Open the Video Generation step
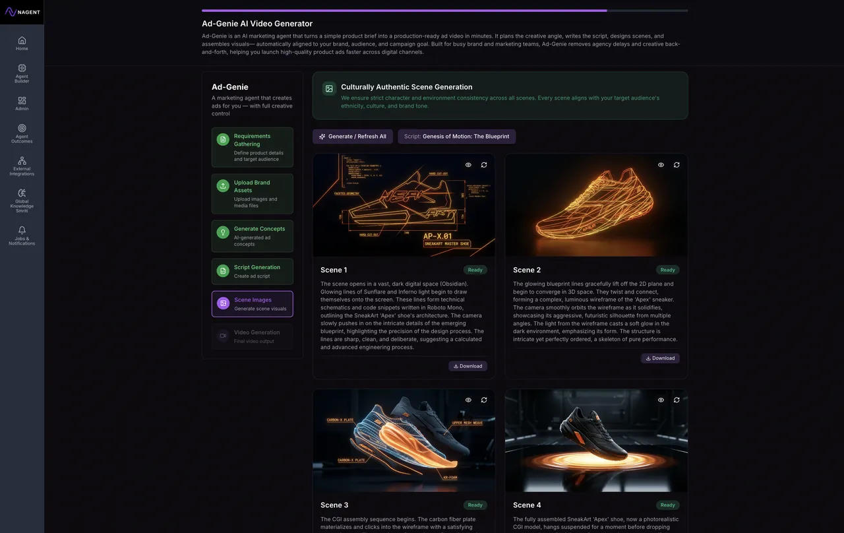The width and height of the screenshot is (844, 533). 253,336
